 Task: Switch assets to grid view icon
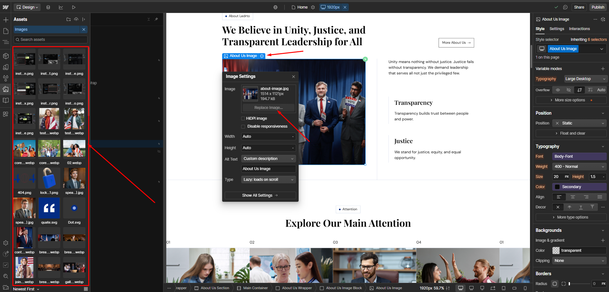pyautogui.click(x=86, y=289)
